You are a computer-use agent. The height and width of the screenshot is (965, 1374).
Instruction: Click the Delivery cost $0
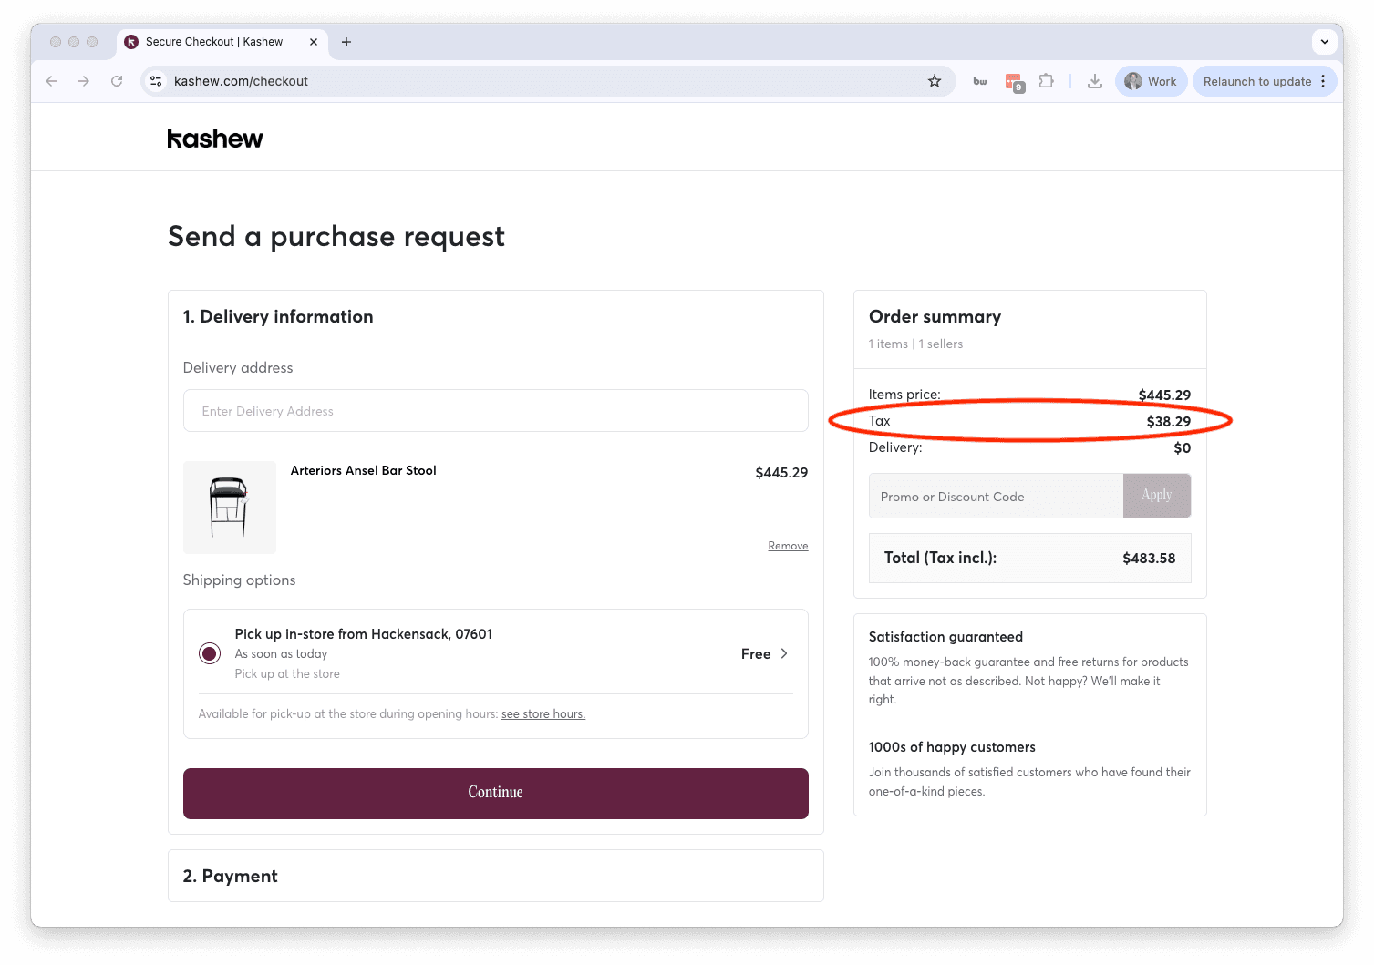point(1182,448)
